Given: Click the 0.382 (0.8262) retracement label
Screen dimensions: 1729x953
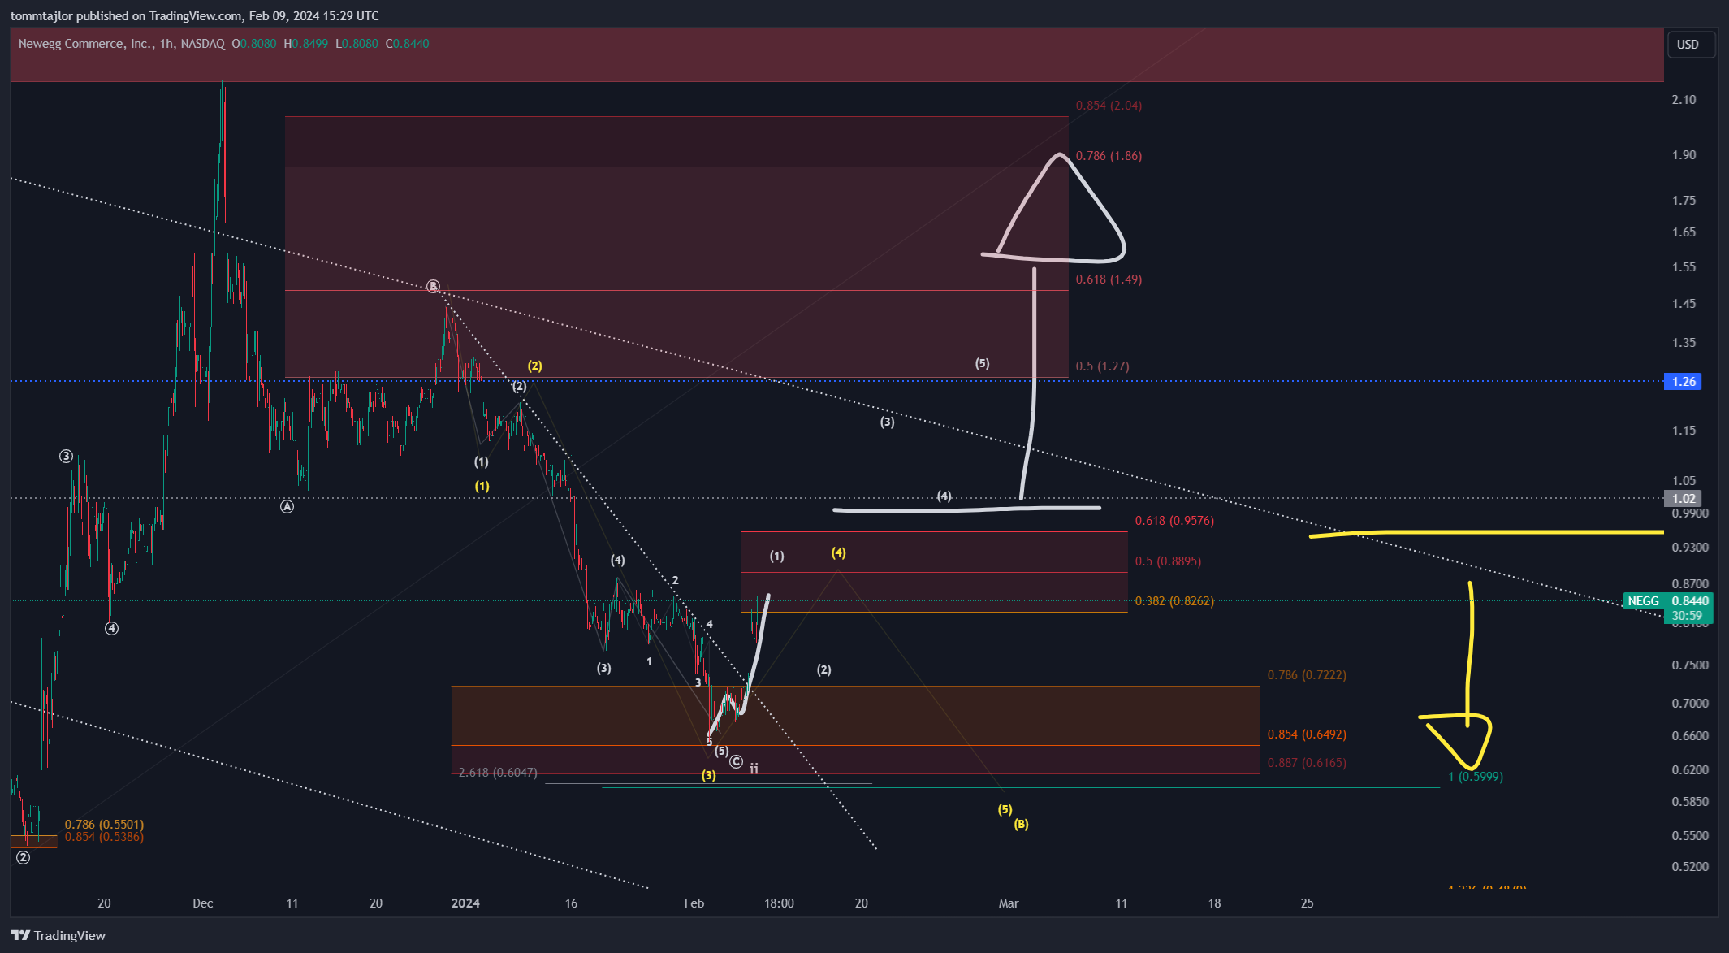Looking at the screenshot, I should click(1174, 601).
